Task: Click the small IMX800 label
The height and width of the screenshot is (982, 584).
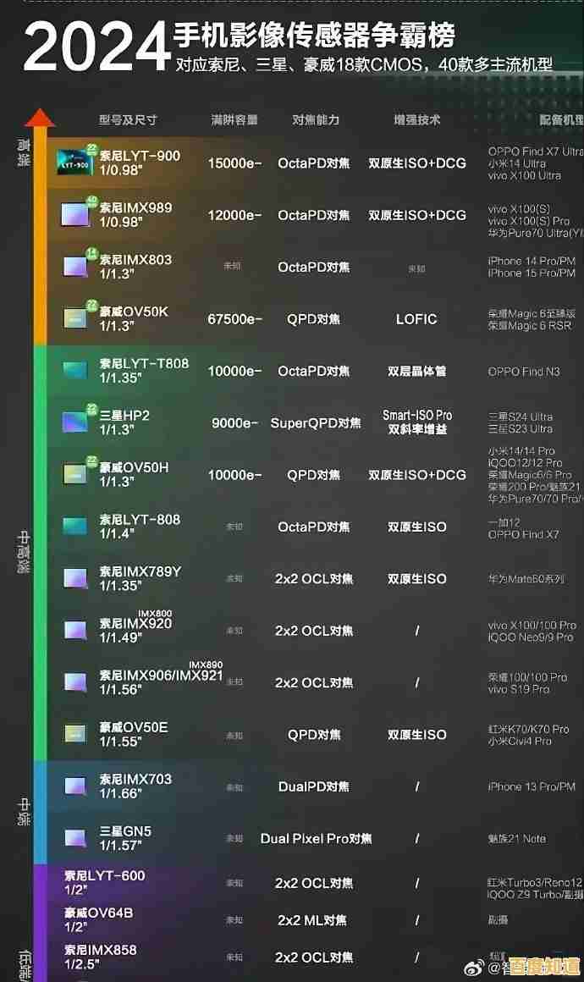Action: [155, 613]
